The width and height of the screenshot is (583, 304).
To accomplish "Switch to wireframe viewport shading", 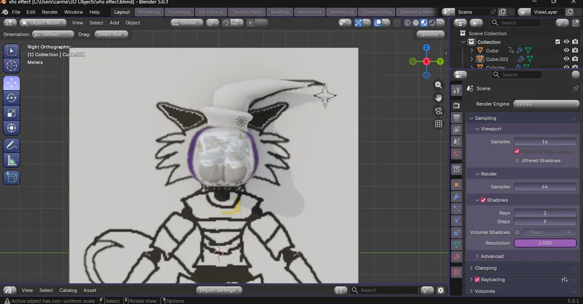I will [407, 23].
